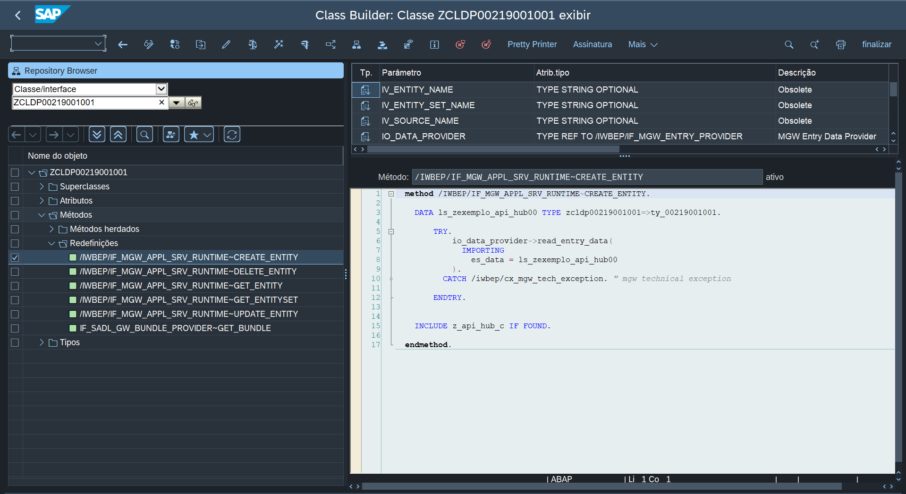Click the glasses display icon beside class name
906x494 pixels.
[193, 103]
